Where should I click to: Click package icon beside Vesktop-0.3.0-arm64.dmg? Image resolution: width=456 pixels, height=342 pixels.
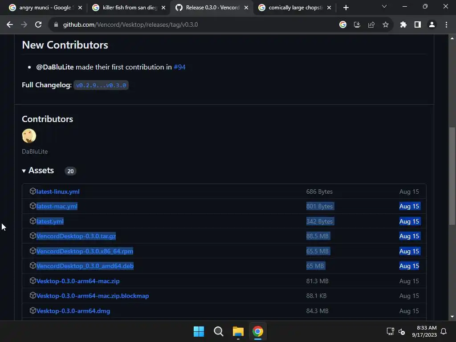(33, 310)
